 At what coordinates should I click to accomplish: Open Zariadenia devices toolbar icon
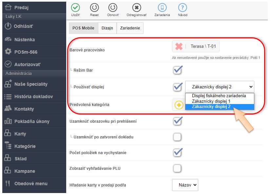click(x=162, y=8)
